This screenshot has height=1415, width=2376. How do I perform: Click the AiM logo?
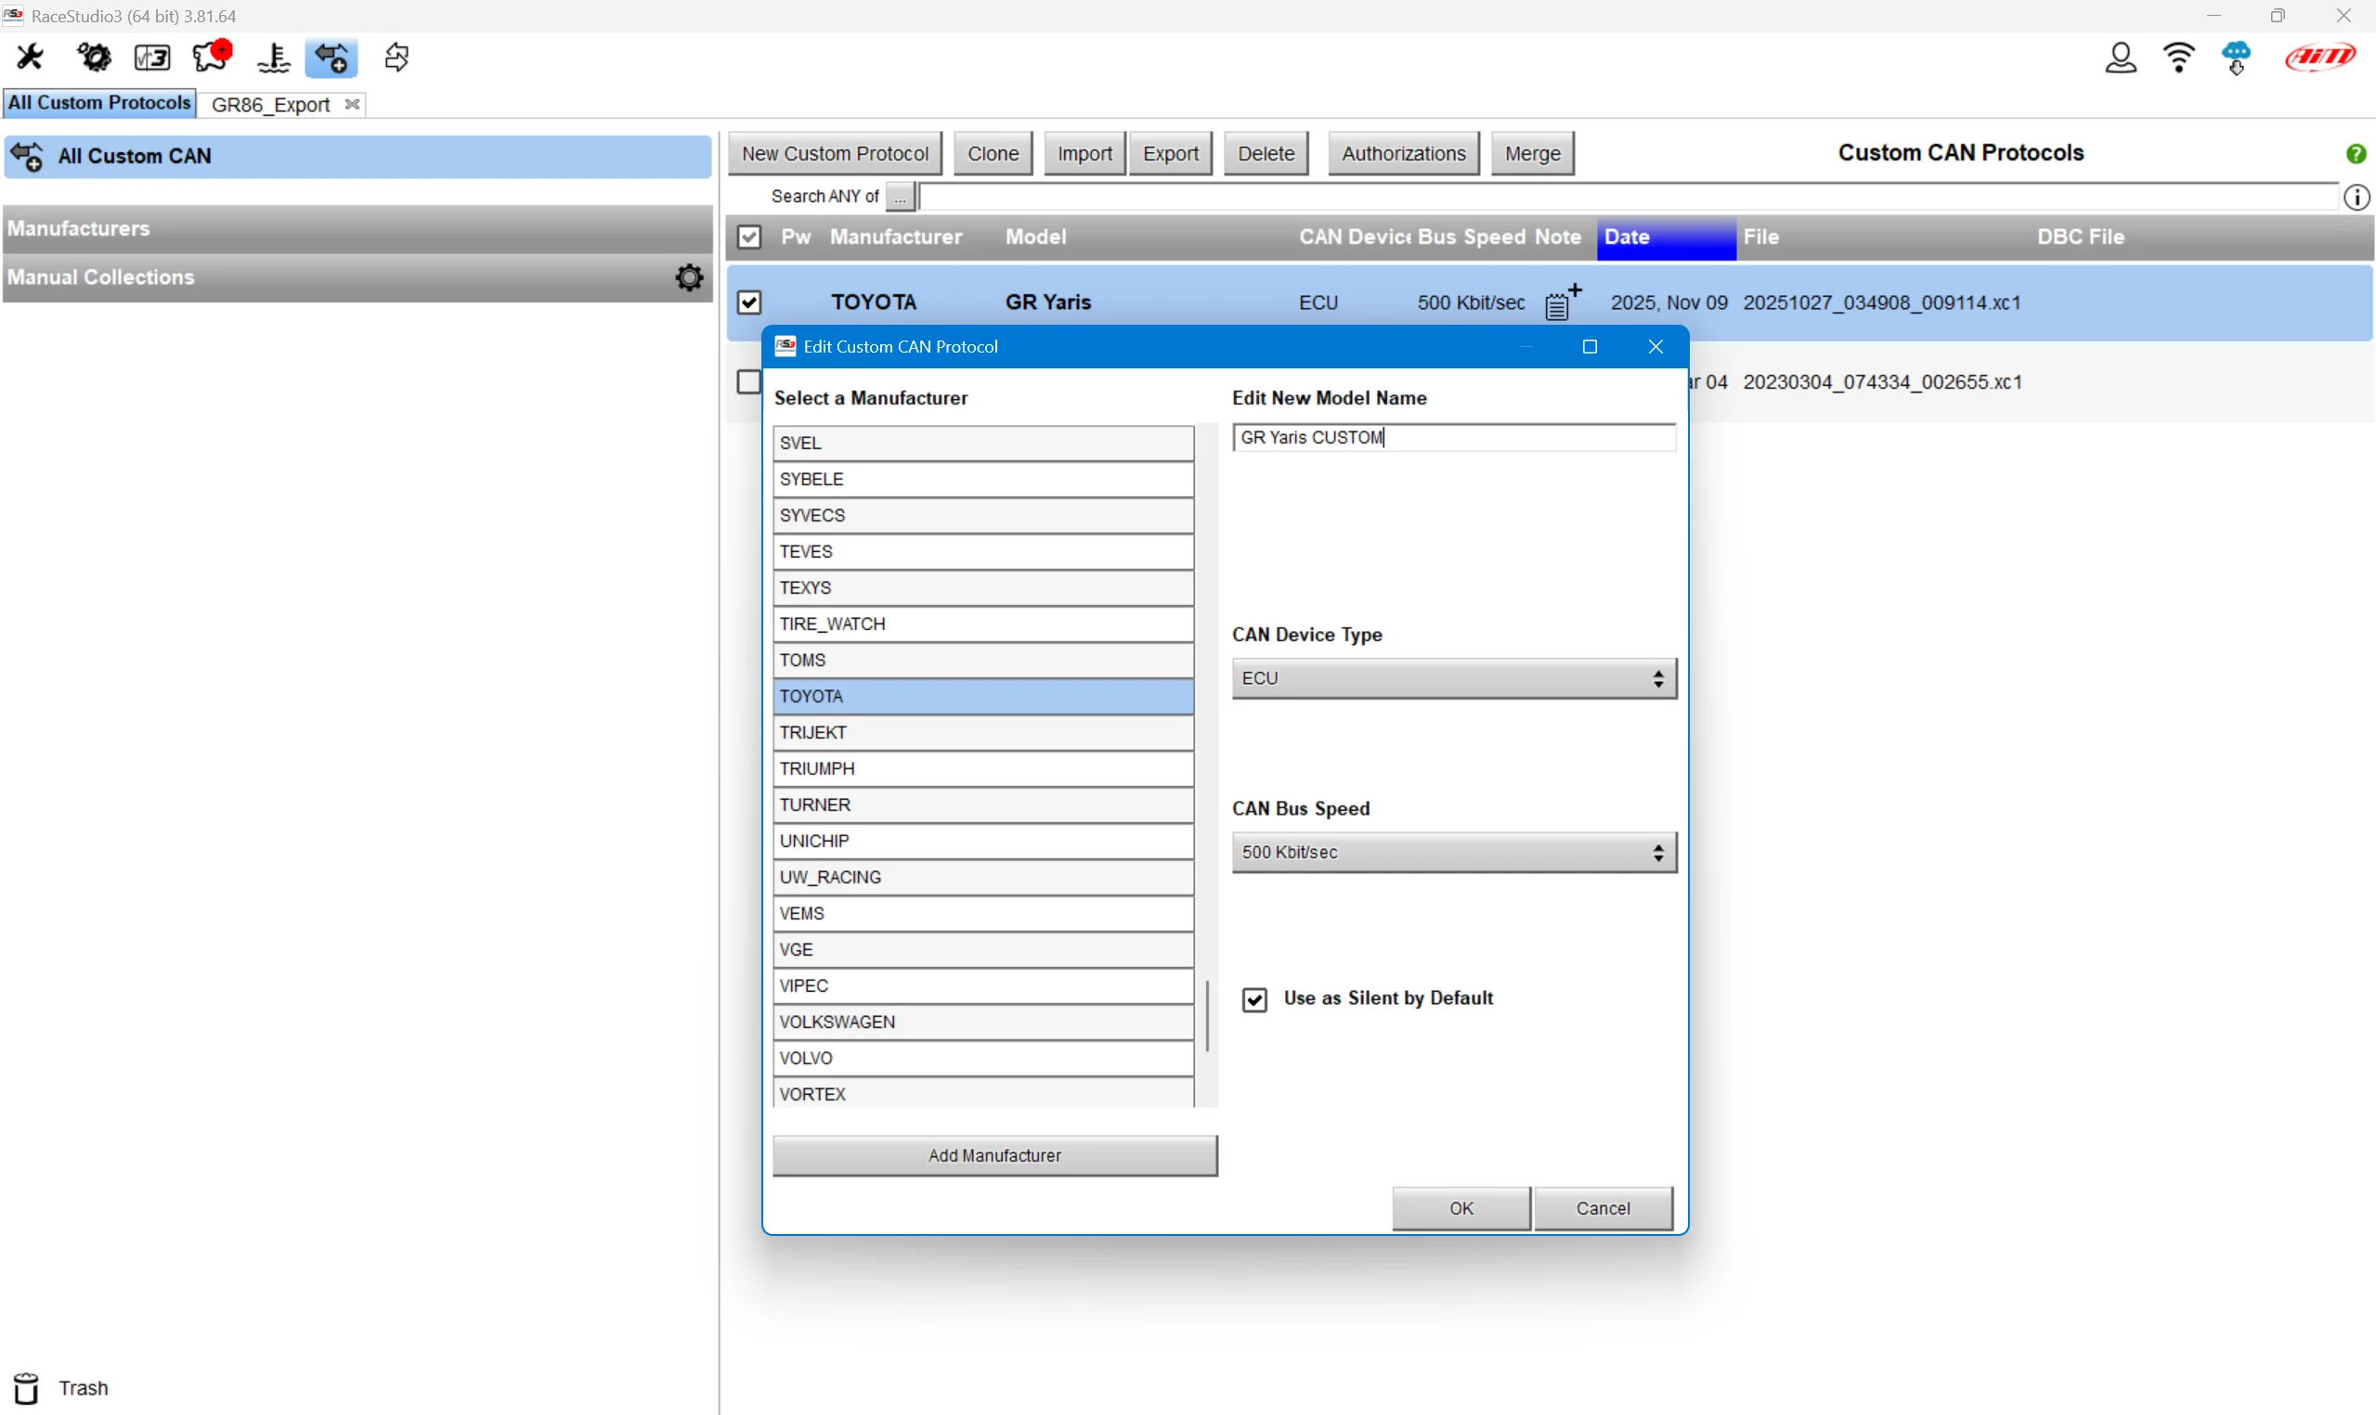pyautogui.click(x=2319, y=58)
